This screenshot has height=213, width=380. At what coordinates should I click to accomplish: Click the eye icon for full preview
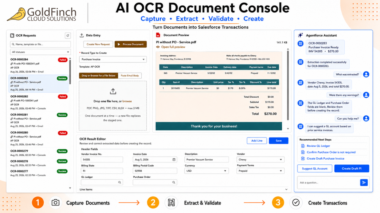pyautogui.click(x=158, y=47)
